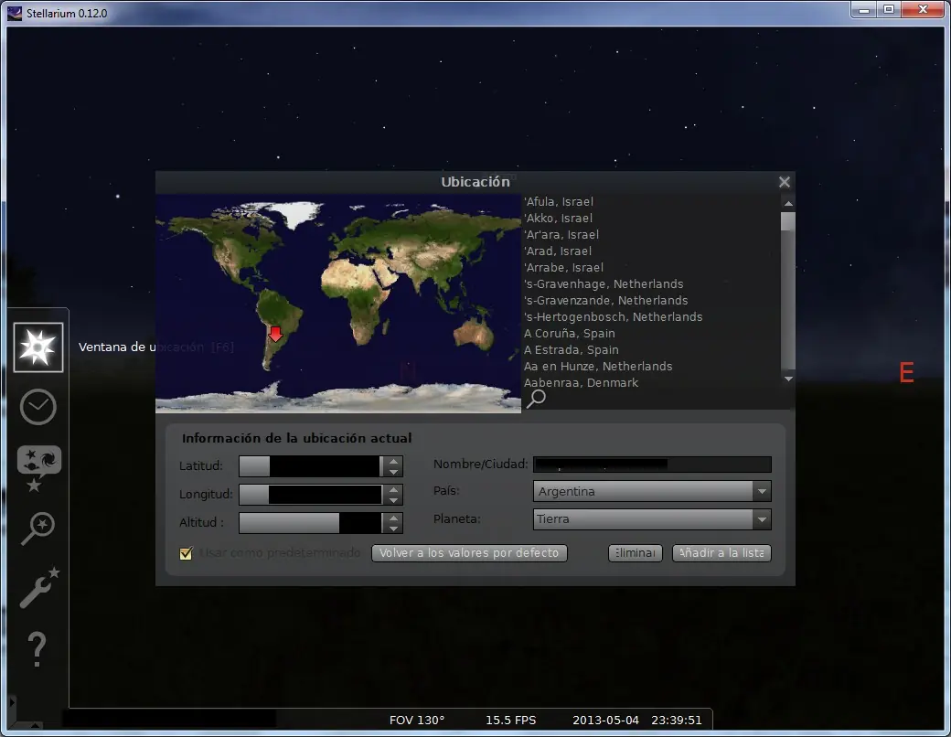Click the red E cardinal marker

click(x=907, y=373)
